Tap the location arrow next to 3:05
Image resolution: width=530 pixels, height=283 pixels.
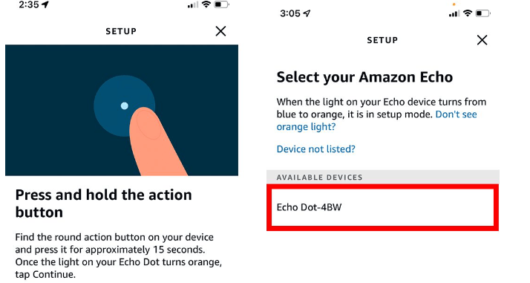pyautogui.click(x=307, y=13)
